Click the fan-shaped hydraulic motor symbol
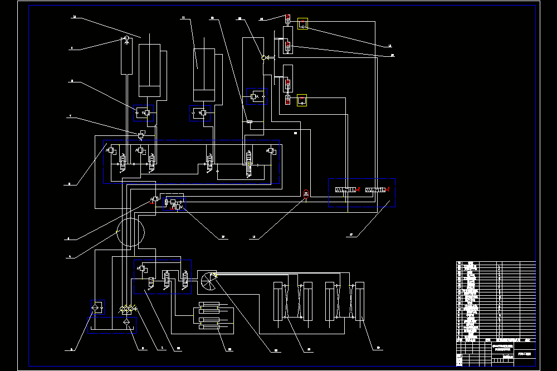The width and height of the screenshot is (557, 371). click(209, 281)
